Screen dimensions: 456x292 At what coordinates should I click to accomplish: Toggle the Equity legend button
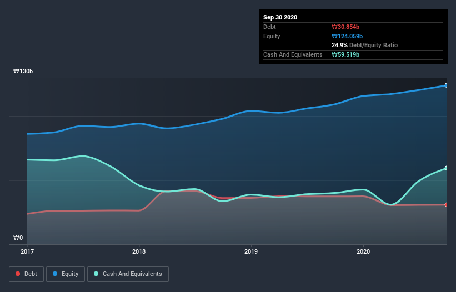66,274
